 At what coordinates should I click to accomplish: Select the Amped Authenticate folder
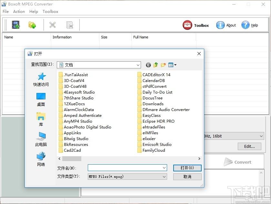click(80, 116)
